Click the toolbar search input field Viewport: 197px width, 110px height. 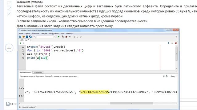pos(45,37)
